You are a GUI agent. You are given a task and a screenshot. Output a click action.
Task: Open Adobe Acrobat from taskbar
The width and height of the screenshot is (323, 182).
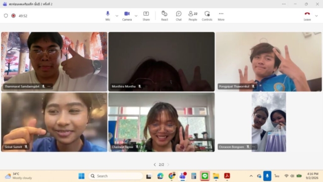tap(227, 176)
